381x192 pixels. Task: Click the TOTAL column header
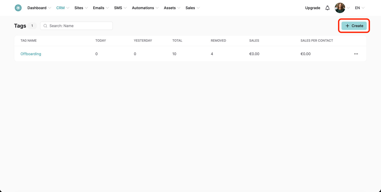click(x=177, y=41)
